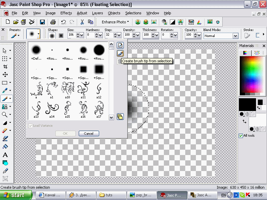The width and height of the screenshot is (267, 200).
Task: Switch to the tuts taskbar window
Action: tap(111, 195)
